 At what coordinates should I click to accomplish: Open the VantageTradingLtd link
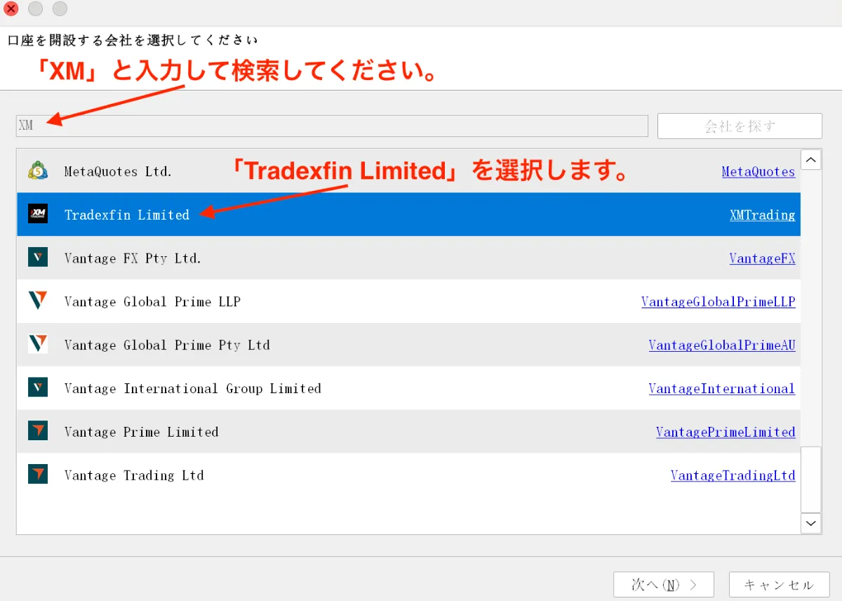pyautogui.click(x=733, y=475)
